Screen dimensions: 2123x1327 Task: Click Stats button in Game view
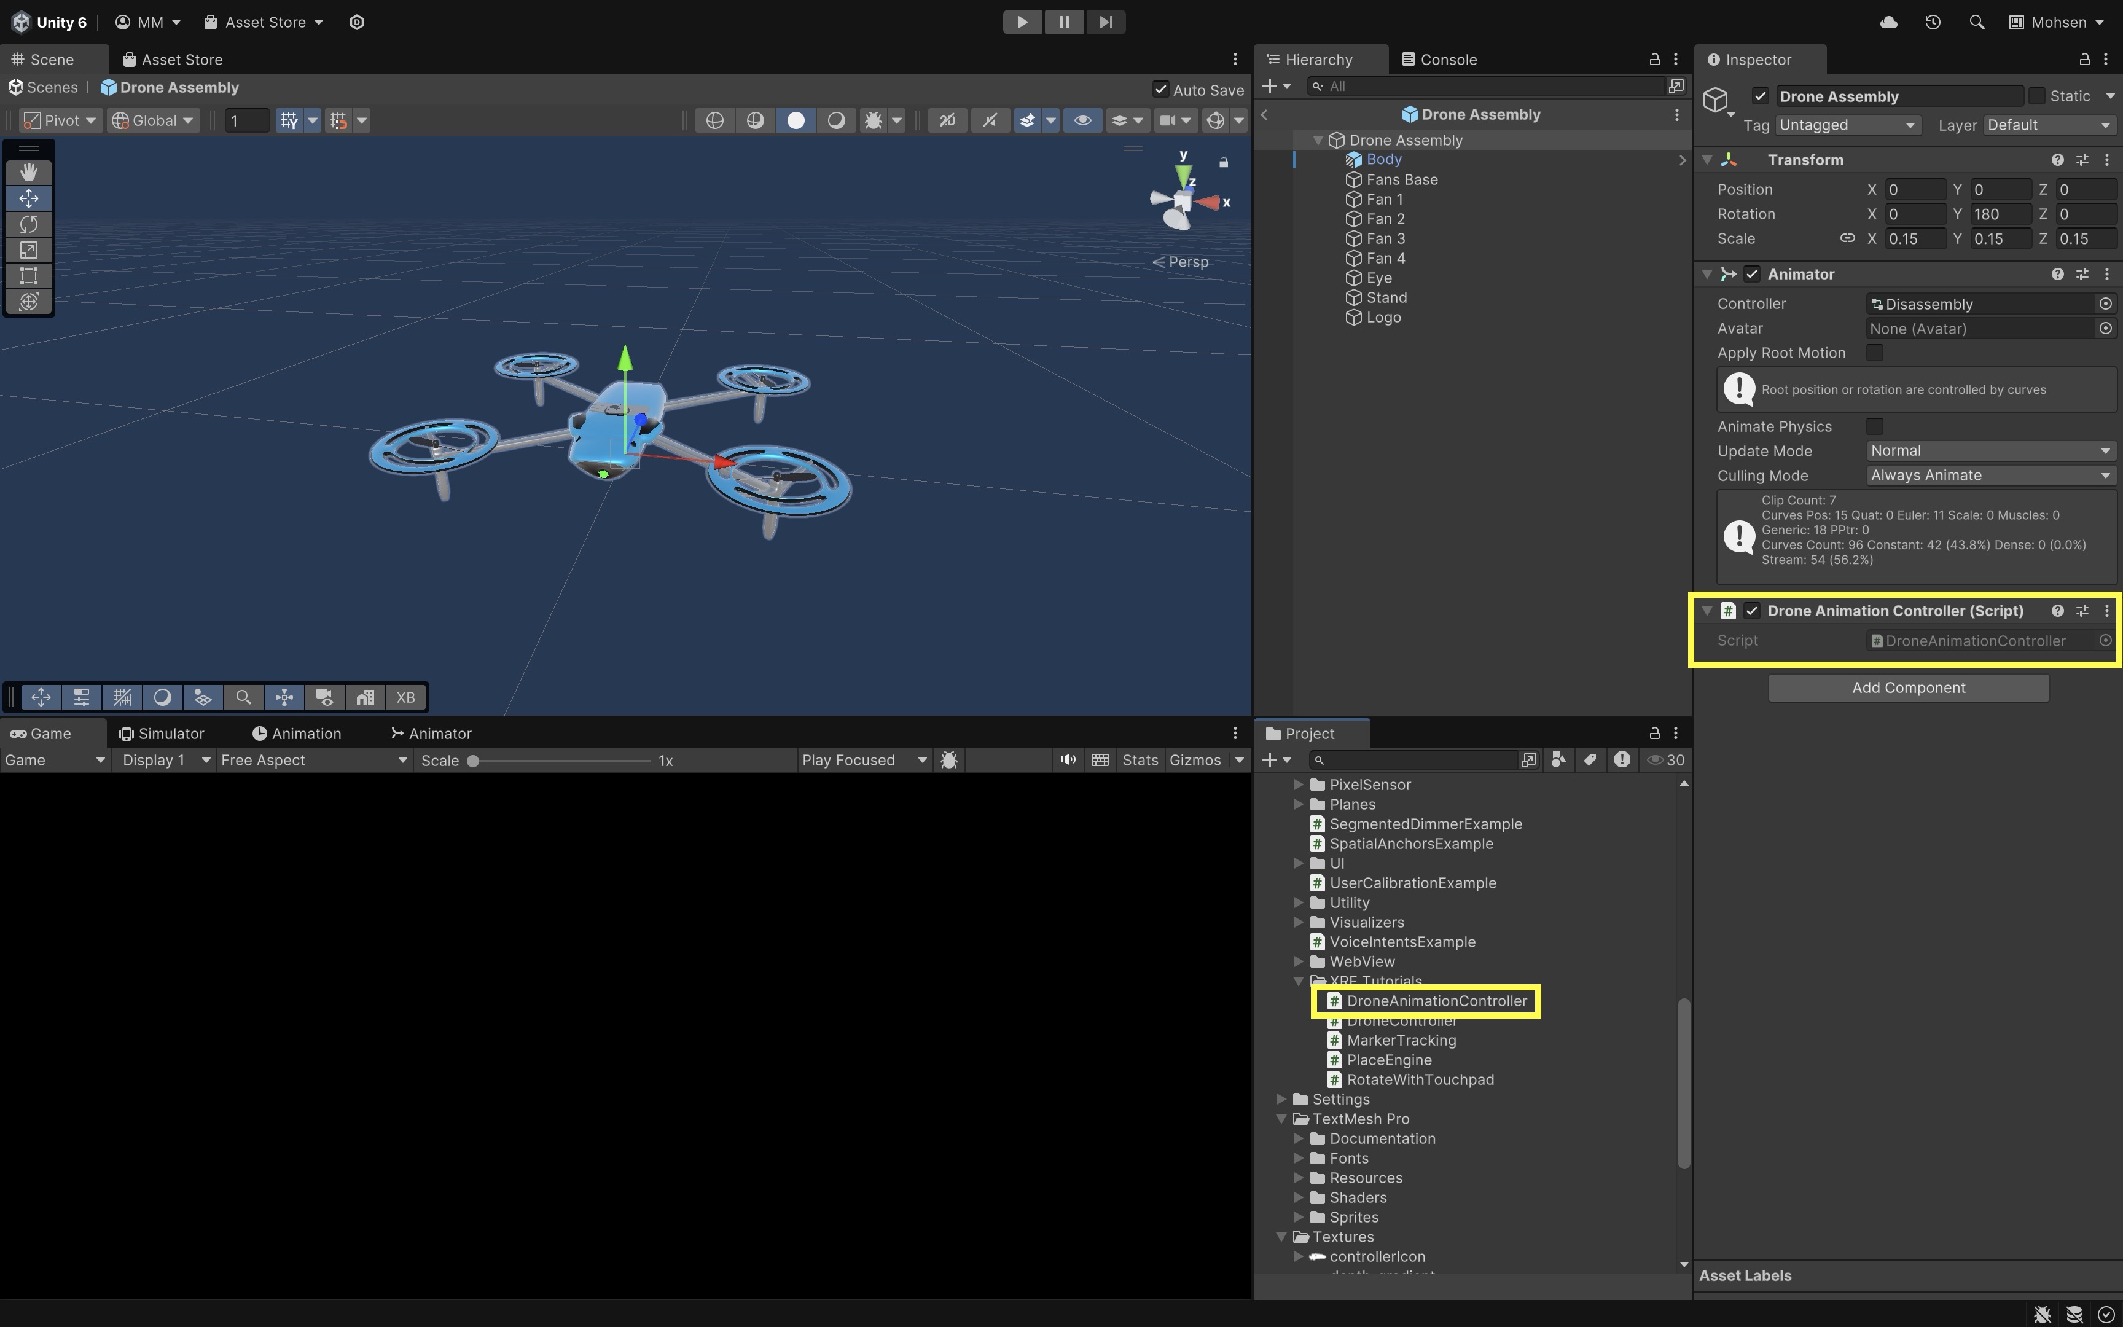[1140, 760]
